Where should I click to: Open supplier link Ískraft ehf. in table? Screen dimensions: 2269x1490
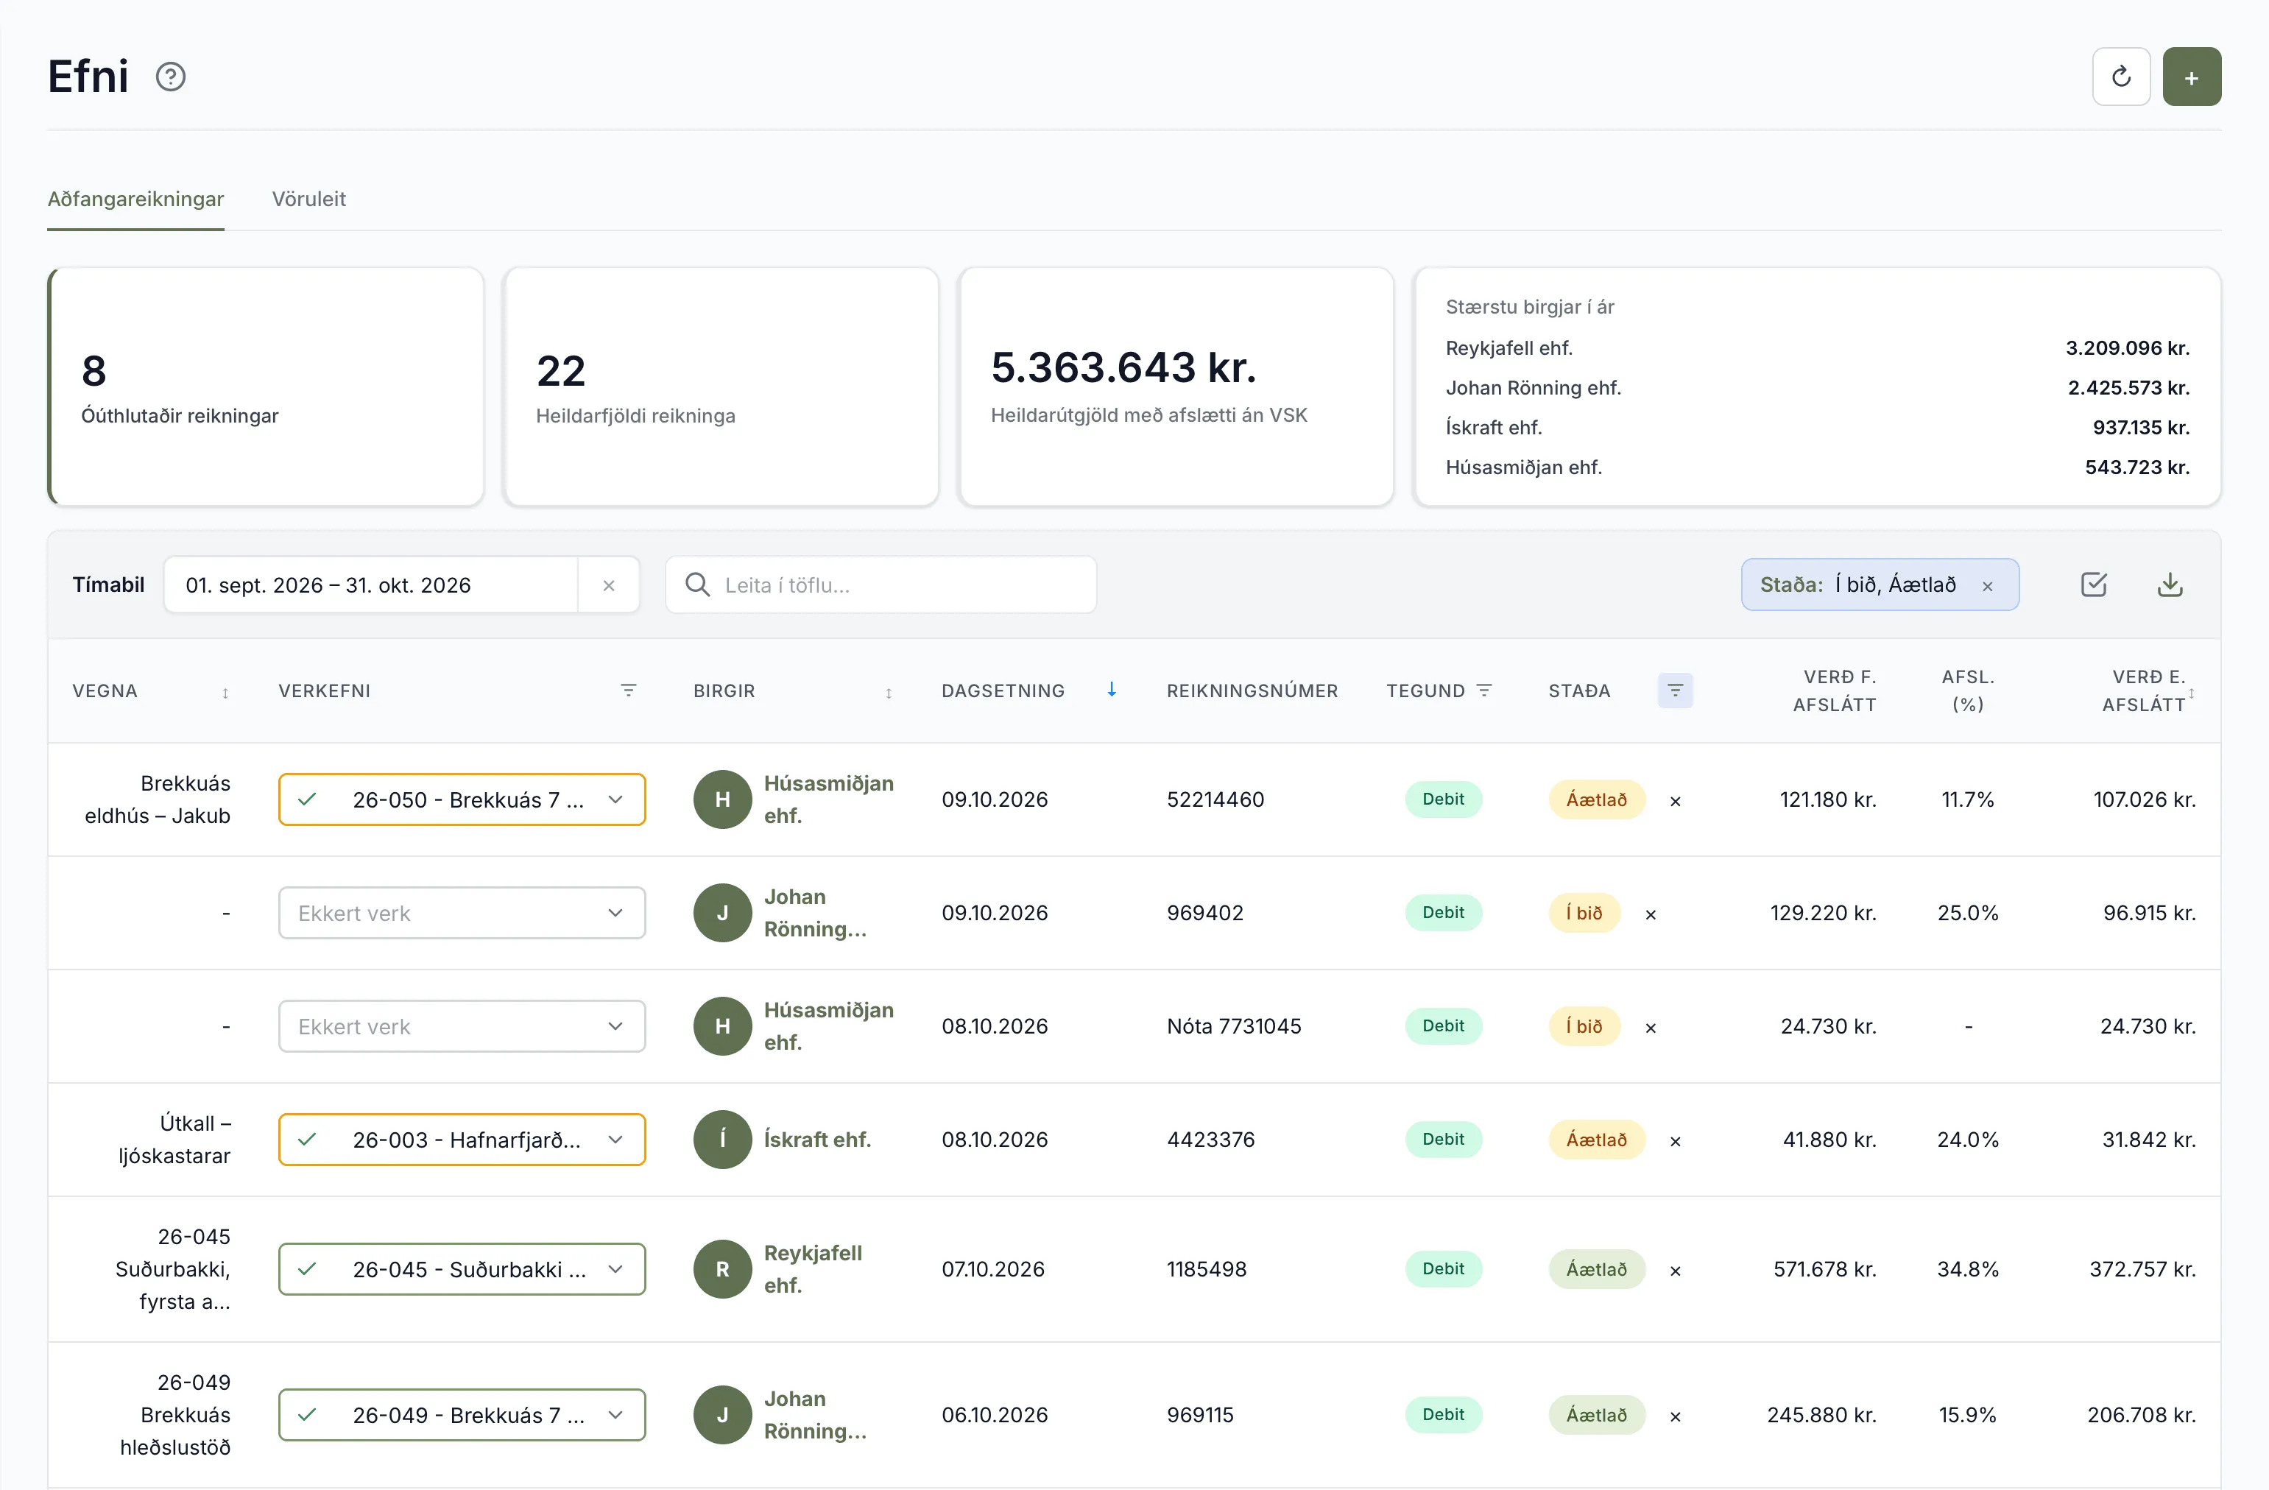tap(817, 1140)
